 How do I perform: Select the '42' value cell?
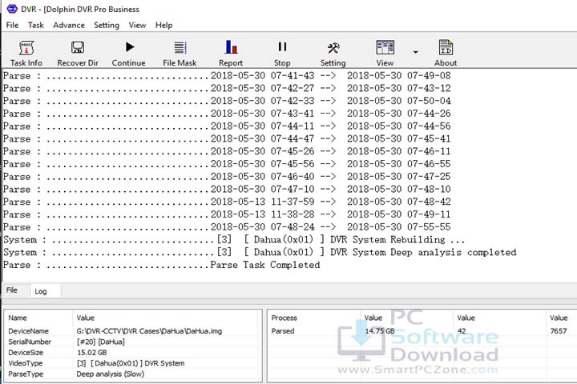click(462, 331)
